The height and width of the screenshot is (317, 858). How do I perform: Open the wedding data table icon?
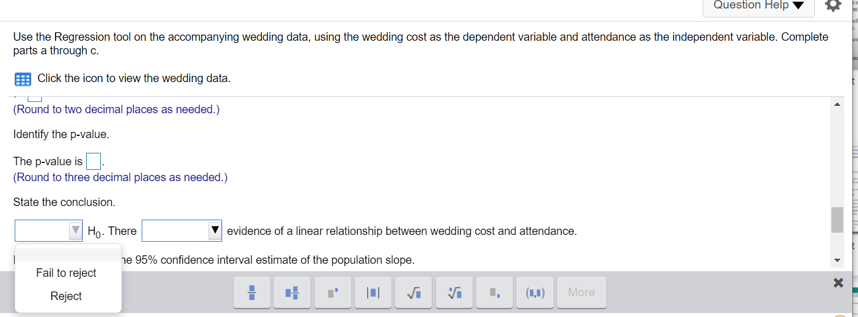23,79
